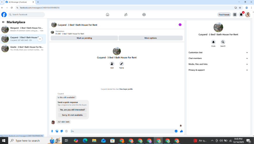Add people with the Add icon

(x=112, y=64)
